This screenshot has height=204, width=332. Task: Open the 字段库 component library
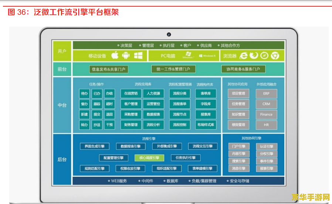pyautogui.click(x=206, y=104)
